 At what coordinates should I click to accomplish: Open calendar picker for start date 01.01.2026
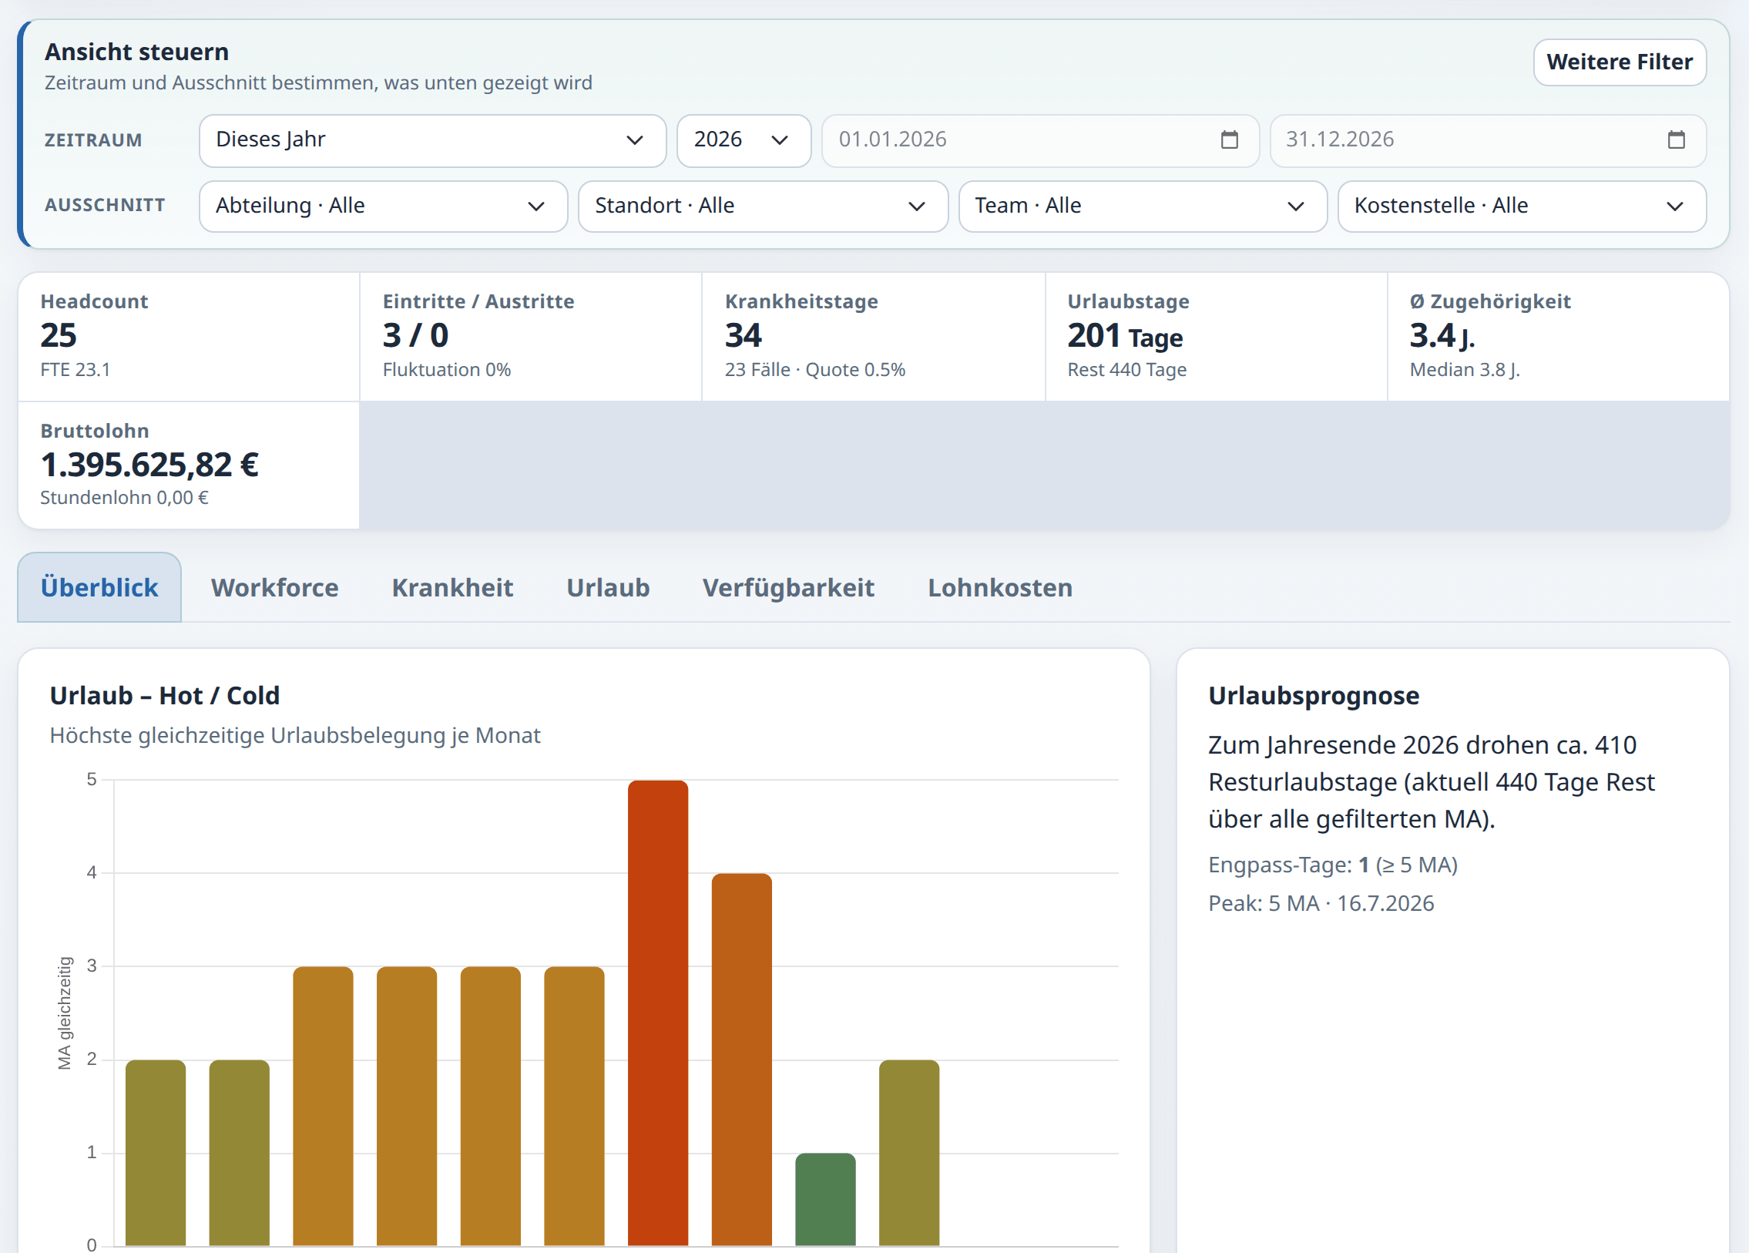pos(1229,139)
